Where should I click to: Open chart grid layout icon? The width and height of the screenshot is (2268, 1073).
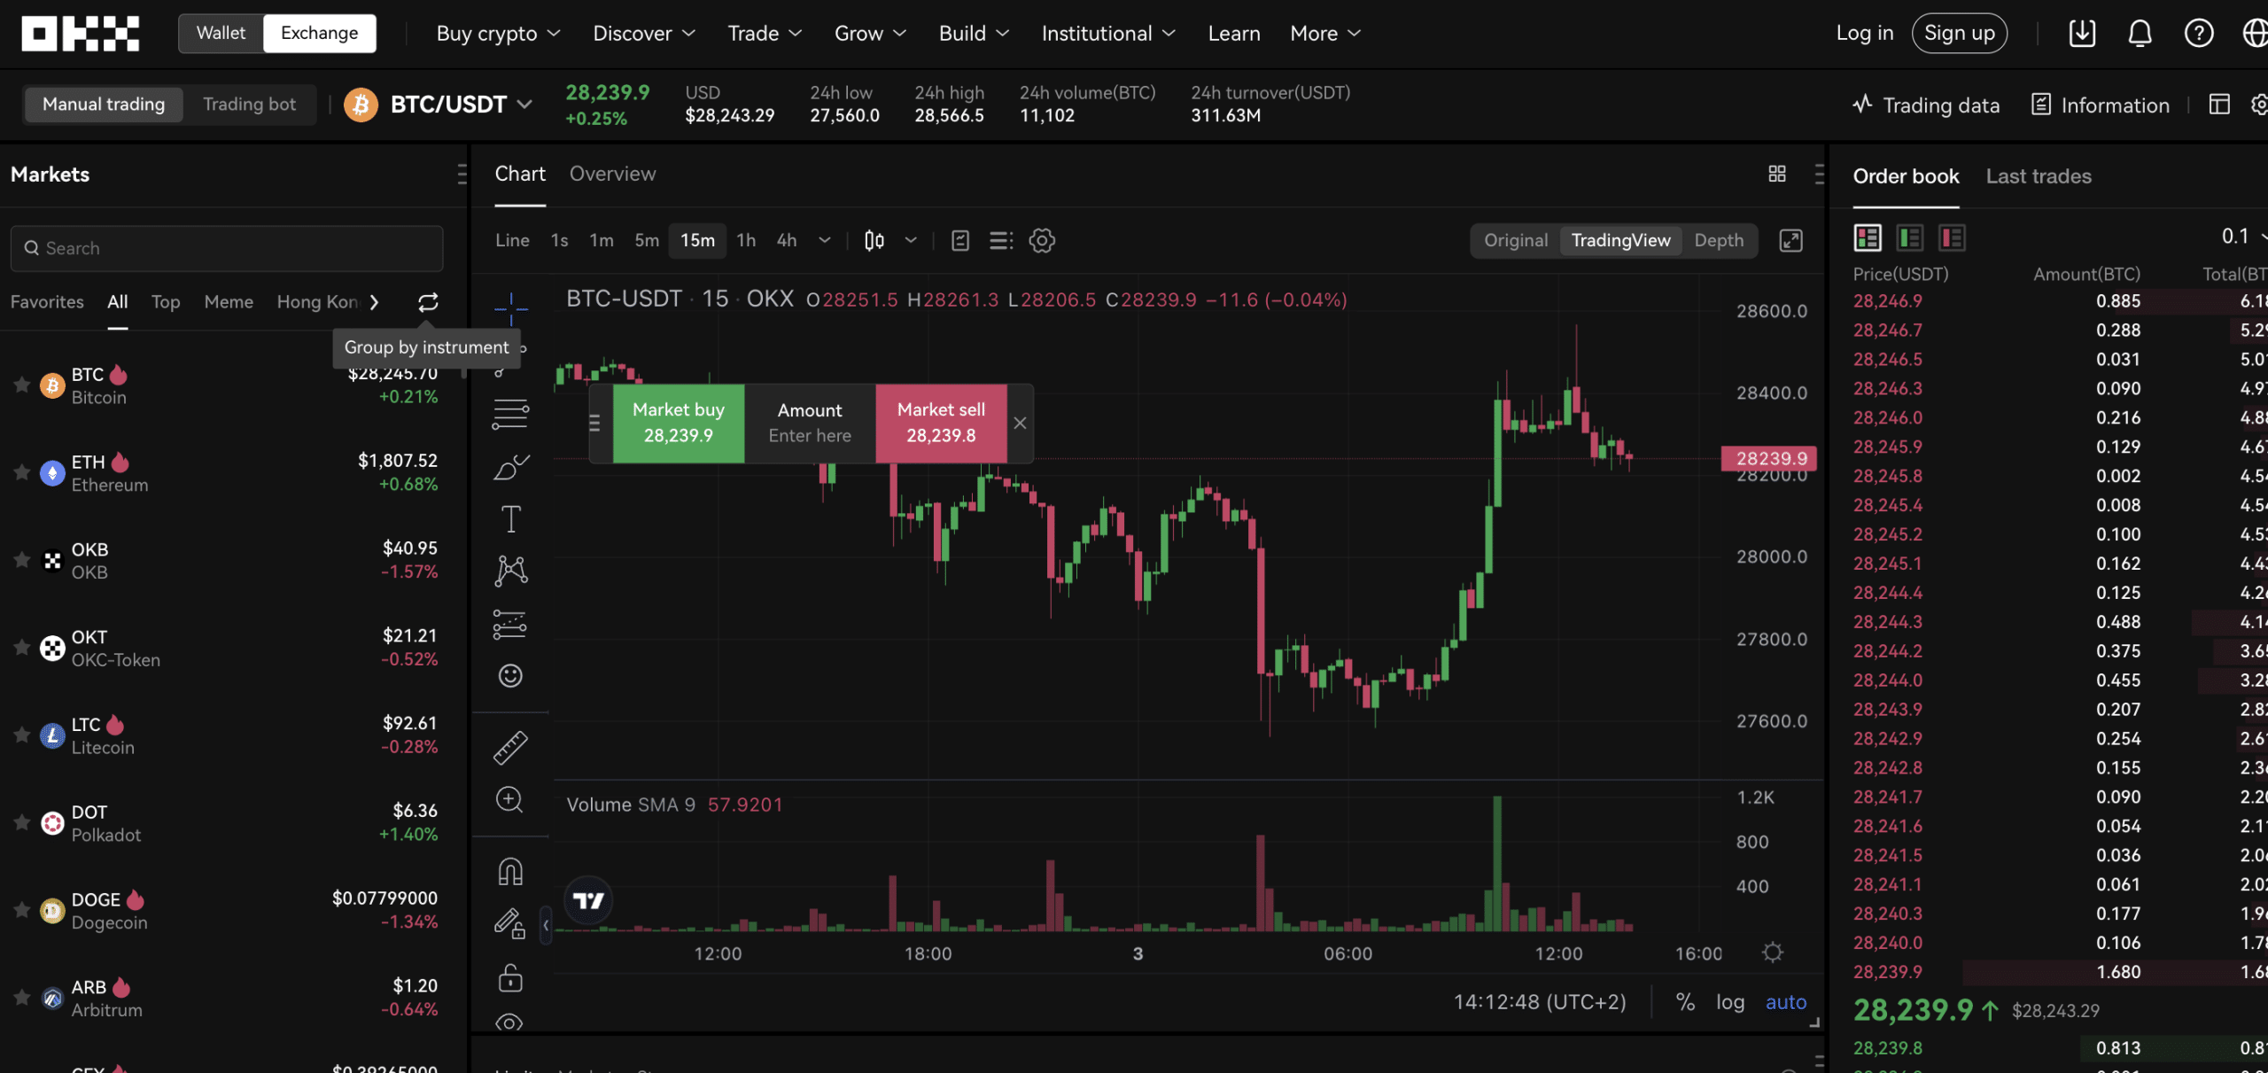click(x=1777, y=174)
